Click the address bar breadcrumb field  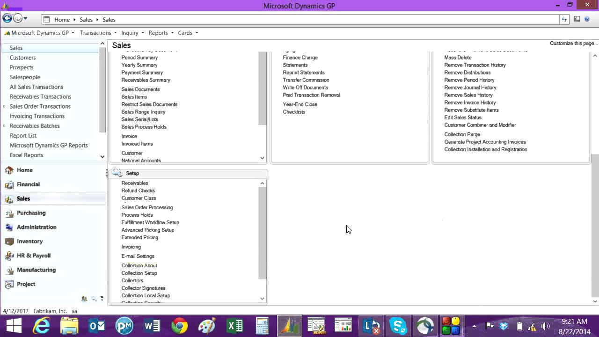click(299, 20)
